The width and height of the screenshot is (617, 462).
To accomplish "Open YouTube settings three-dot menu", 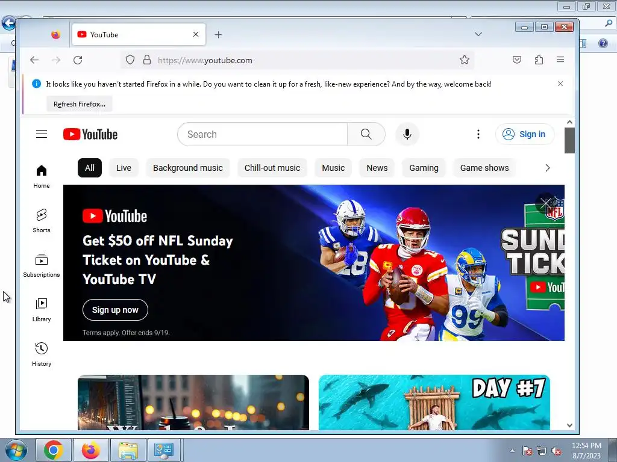I will 478,134.
